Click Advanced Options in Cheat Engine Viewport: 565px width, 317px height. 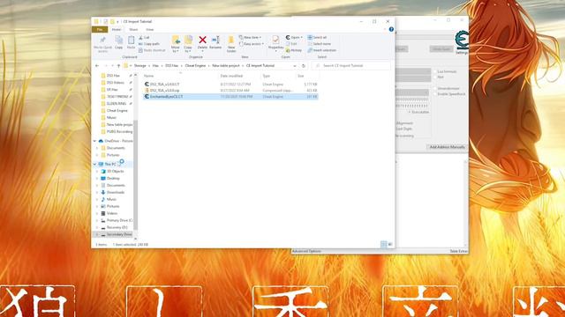(306, 251)
